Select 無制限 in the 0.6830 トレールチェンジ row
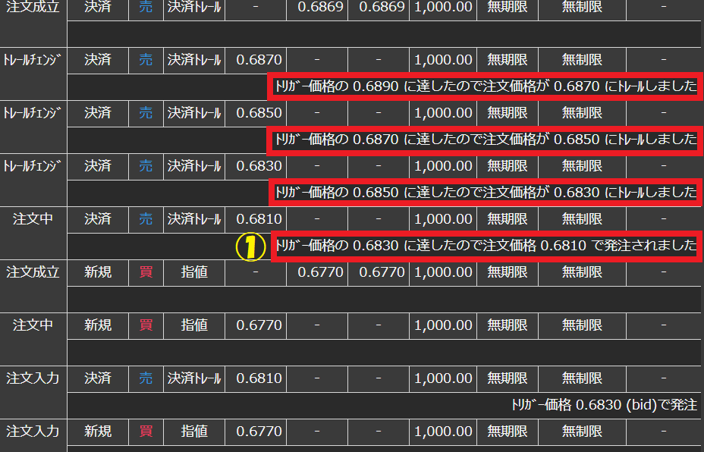 click(582, 166)
